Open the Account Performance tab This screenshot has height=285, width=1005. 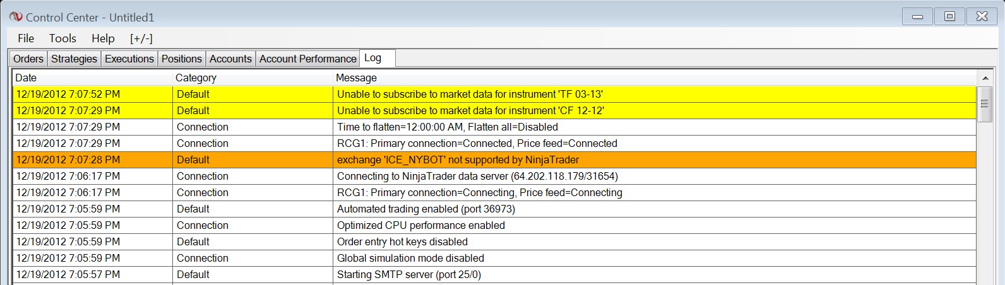coord(308,59)
